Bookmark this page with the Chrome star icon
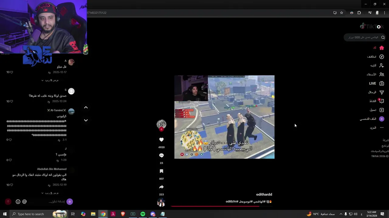The width and height of the screenshot is (389, 218). coord(342,13)
